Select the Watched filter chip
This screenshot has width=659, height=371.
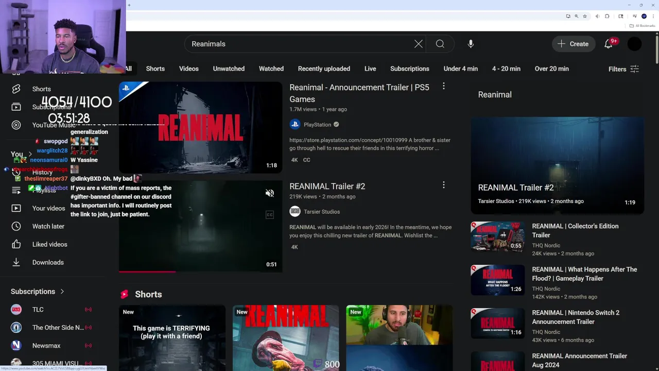271,69
